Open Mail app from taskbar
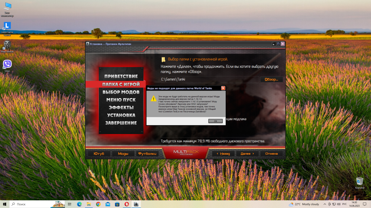 tap(108, 204)
